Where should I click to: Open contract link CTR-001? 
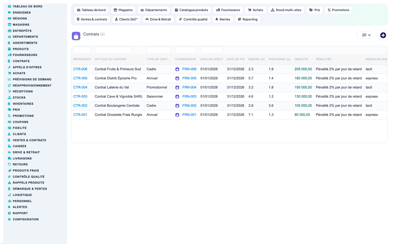click(x=80, y=115)
